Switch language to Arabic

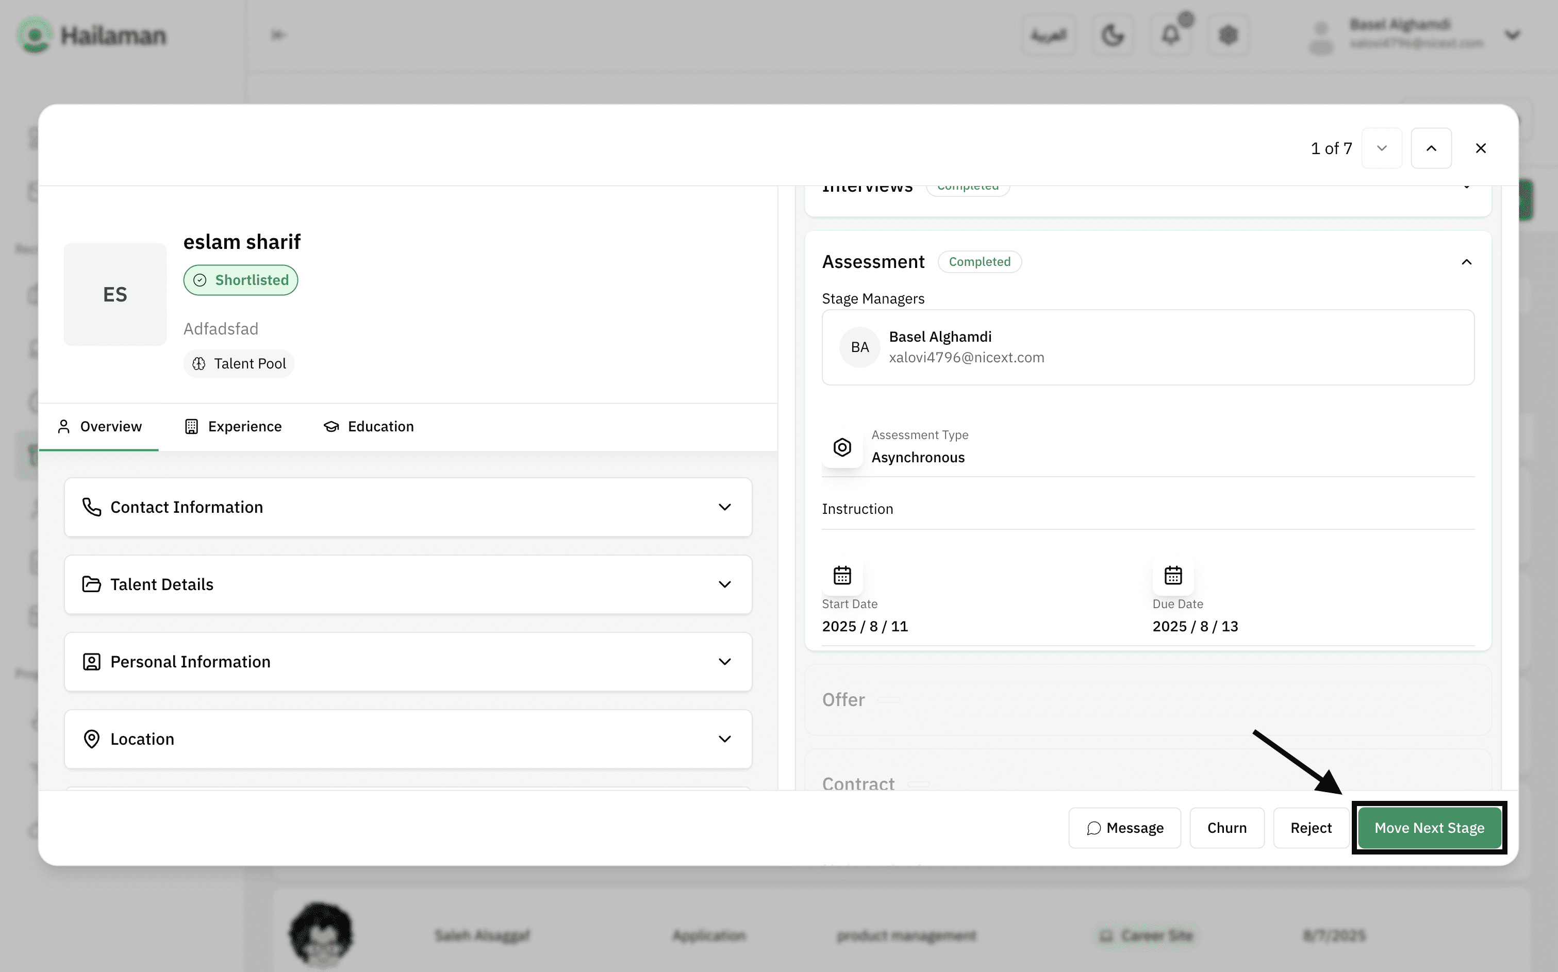click(x=1049, y=35)
